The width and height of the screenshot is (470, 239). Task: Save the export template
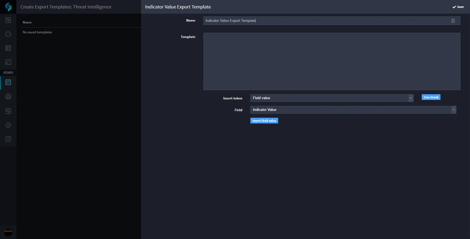click(x=458, y=7)
